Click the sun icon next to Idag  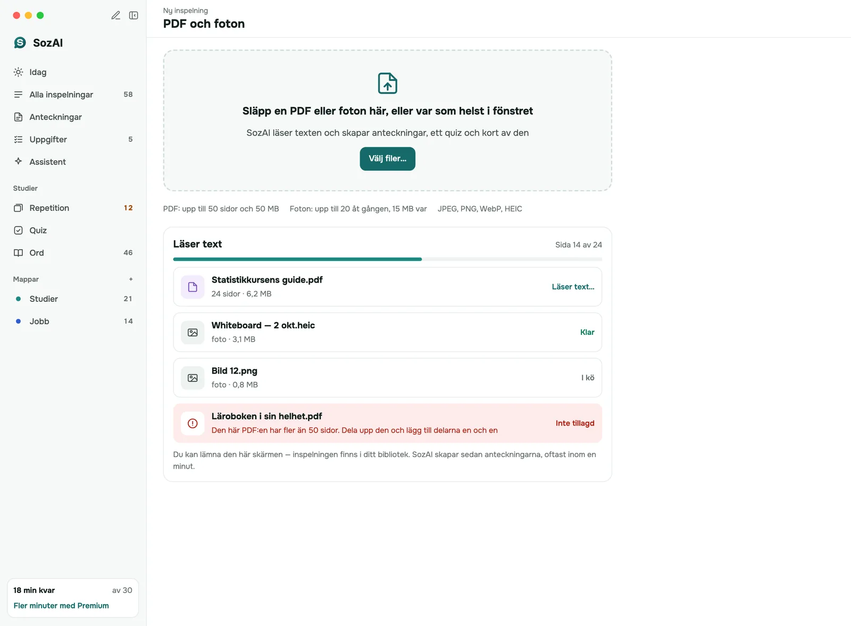(18, 72)
